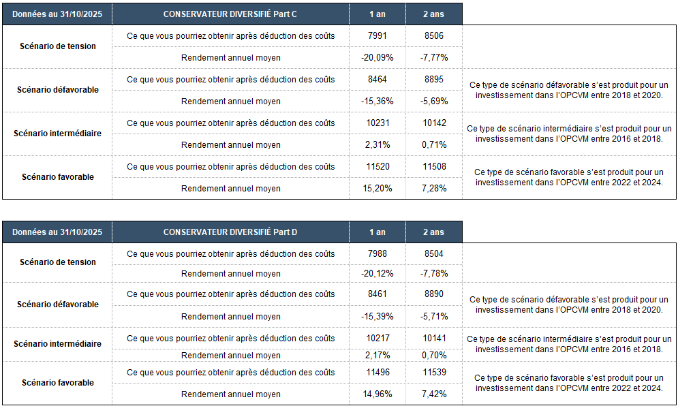Click the 8895 amount cell

[433, 79]
